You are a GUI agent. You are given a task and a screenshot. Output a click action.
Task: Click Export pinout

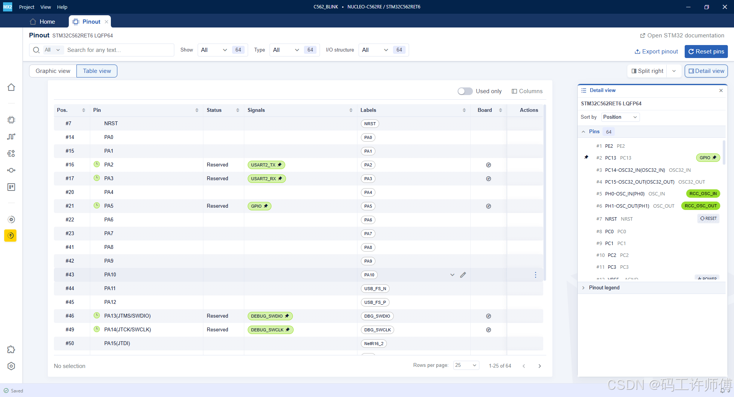coord(656,52)
